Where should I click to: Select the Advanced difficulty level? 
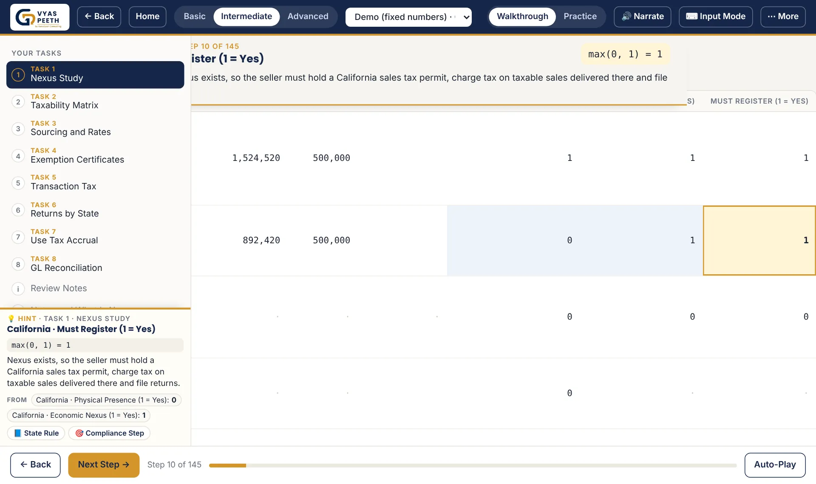308,17
